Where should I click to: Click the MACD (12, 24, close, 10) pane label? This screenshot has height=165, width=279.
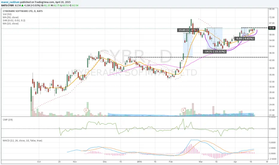coord(22,141)
